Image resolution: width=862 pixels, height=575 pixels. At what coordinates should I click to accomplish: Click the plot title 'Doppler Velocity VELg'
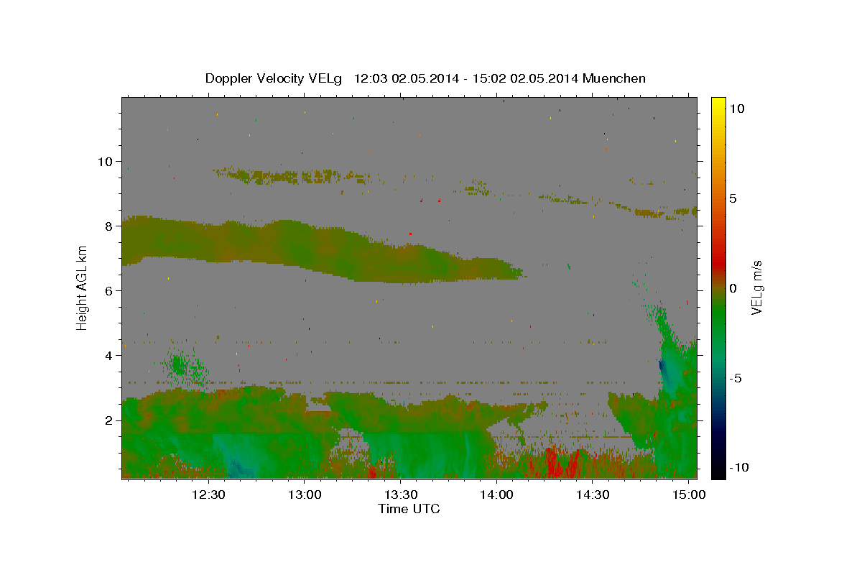[x=274, y=78]
